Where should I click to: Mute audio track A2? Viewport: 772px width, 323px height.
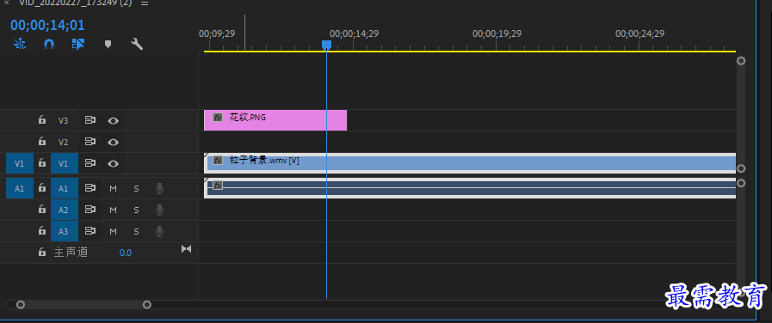114,210
